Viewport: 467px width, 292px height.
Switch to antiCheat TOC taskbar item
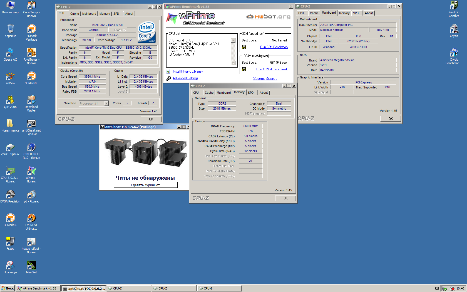[x=83, y=288]
